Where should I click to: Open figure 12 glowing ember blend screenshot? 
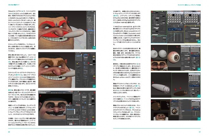tap(176, 110)
